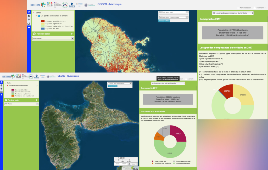Screen dimensions: 268x170
Task: Click Fond de carte info icon in Martinique
Action: click(x=72, y=34)
